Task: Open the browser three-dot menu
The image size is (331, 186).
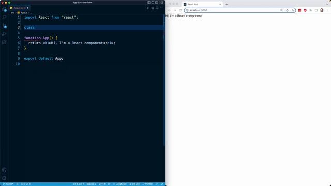Action: (x=327, y=10)
